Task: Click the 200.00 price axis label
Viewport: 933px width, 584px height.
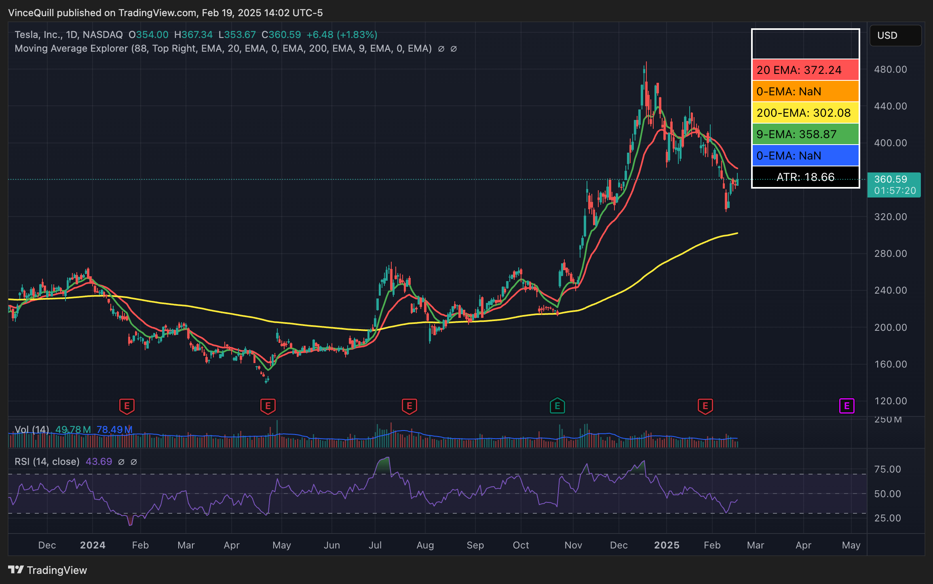Action: click(891, 328)
